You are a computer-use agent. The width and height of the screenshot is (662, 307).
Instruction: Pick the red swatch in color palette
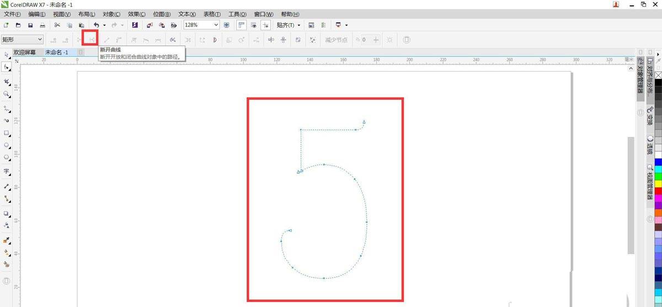pos(658,191)
